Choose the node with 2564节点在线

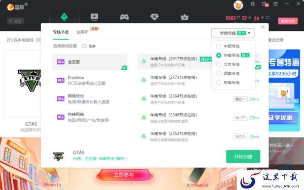pos(199,99)
